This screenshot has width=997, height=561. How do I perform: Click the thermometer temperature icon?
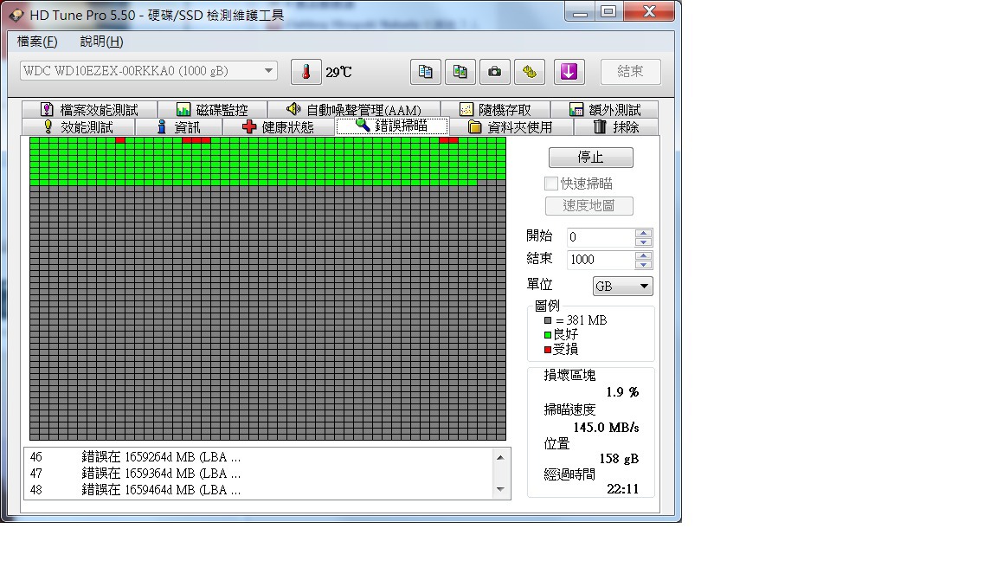306,72
